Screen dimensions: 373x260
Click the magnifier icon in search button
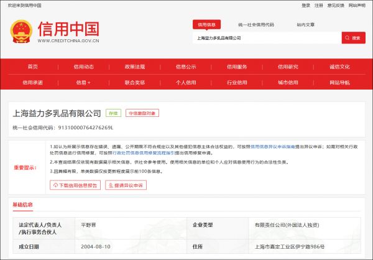point(348,37)
